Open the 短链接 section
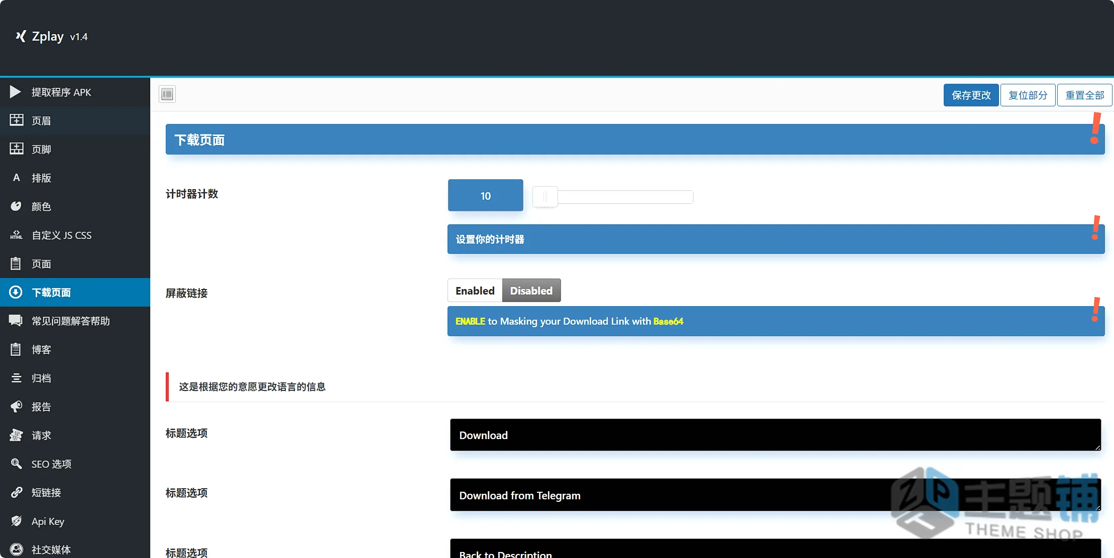1114x558 pixels. [x=75, y=492]
